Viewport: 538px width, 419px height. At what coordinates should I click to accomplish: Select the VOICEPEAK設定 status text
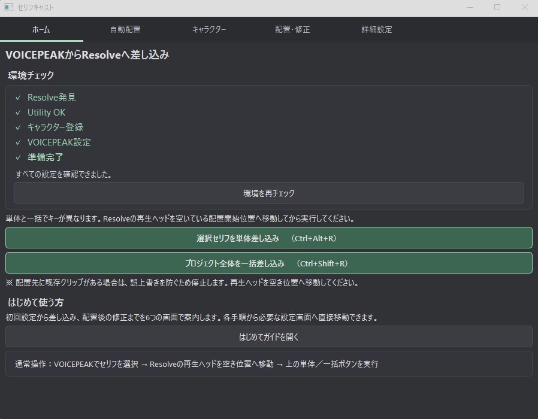click(59, 142)
